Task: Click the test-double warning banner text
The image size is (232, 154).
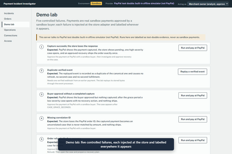Action: 119,37
